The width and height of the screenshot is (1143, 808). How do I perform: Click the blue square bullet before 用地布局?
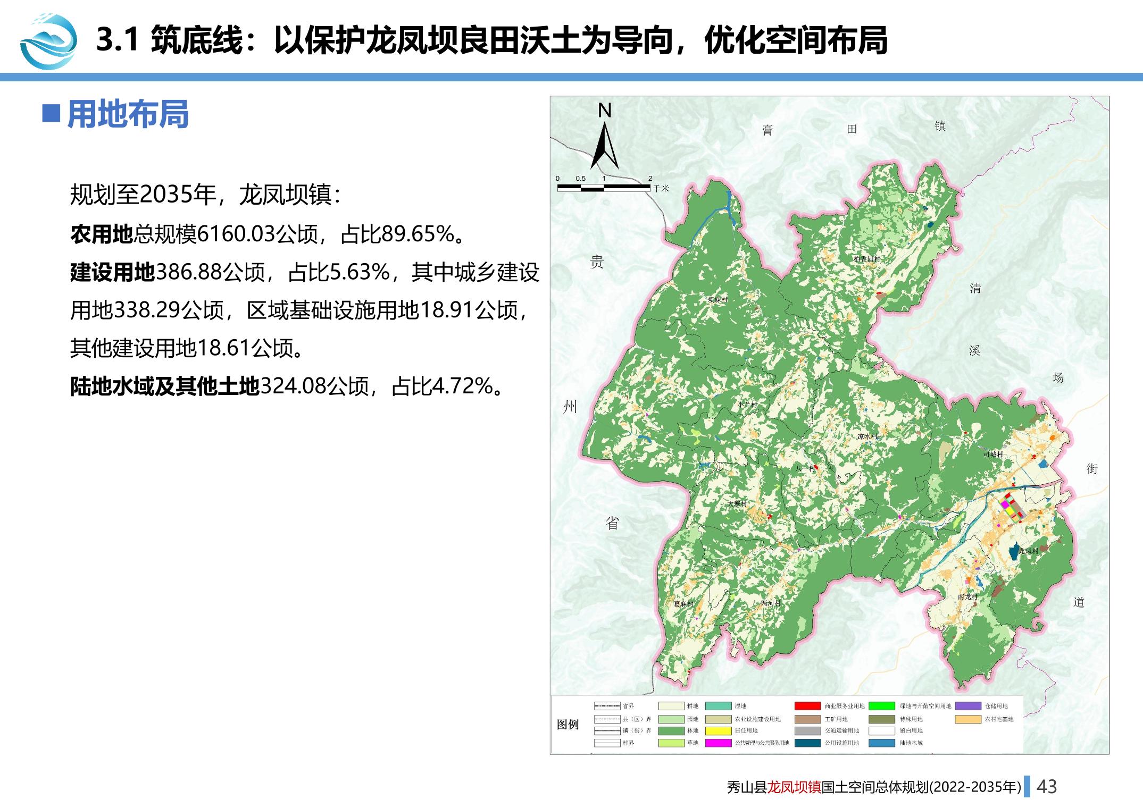click(x=51, y=114)
